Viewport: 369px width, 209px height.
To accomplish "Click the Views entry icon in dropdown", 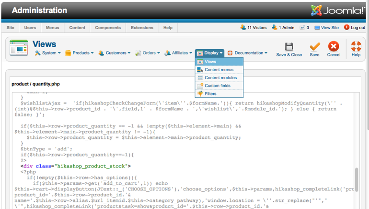I will 200,62.
